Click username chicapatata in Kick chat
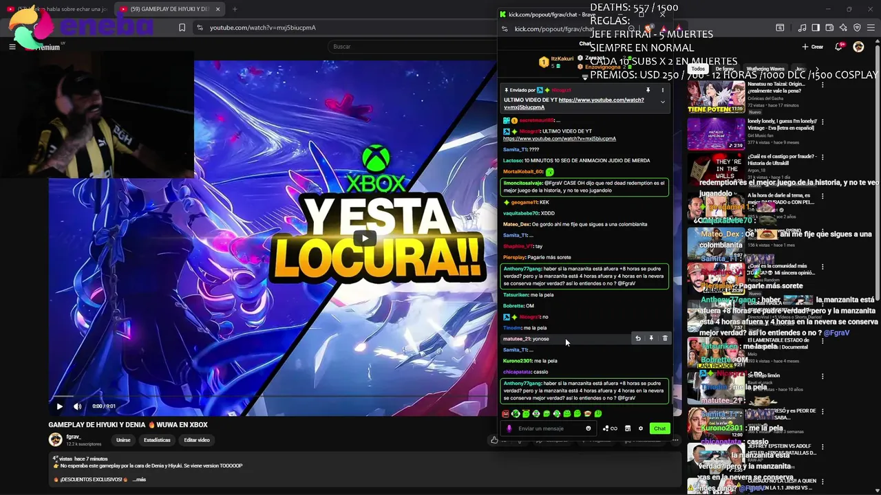The height and width of the screenshot is (495, 881). [x=517, y=372]
